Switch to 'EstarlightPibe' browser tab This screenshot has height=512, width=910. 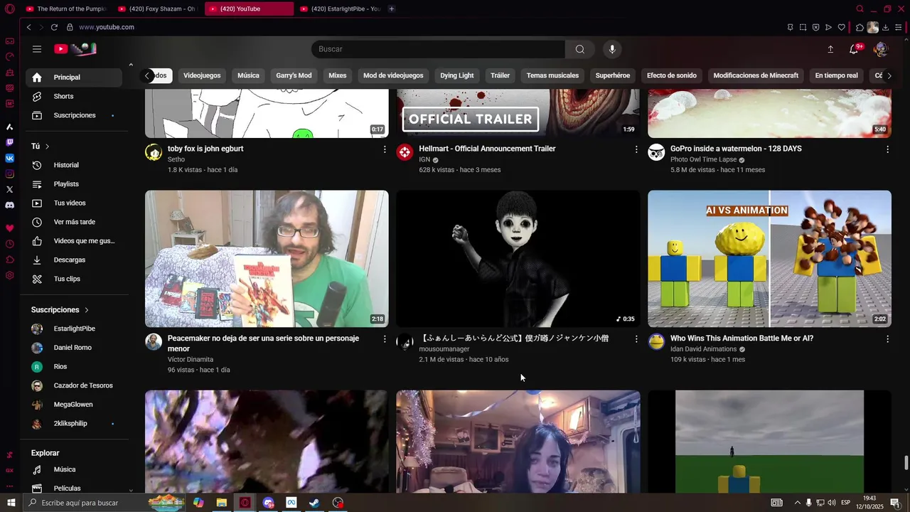[x=340, y=9]
